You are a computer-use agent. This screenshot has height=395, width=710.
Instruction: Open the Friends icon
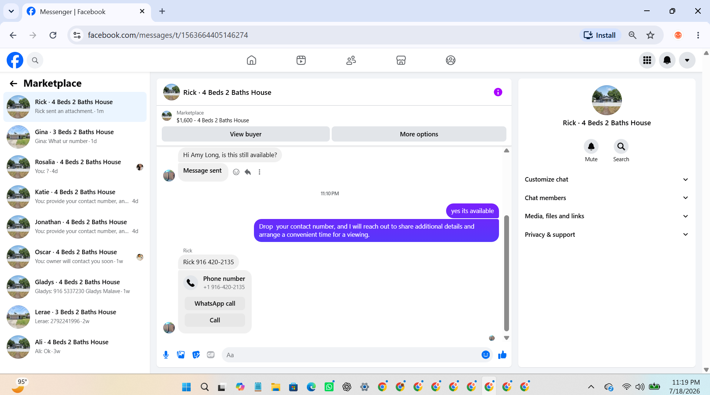pyautogui.click(x=351, y=60)
